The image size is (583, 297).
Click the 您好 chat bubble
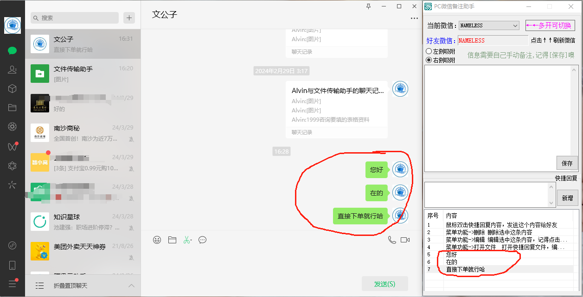click(x=377, y=170)
